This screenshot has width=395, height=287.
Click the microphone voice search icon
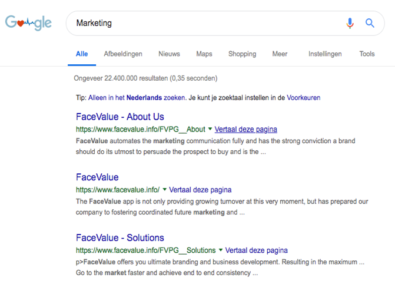(x=350, y=23)
